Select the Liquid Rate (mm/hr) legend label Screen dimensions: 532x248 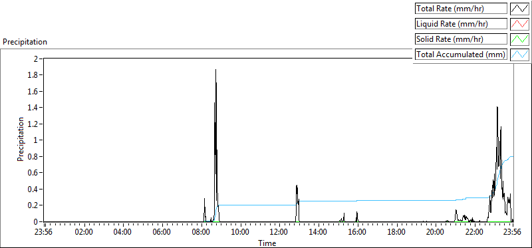click(x=462, y=24)
